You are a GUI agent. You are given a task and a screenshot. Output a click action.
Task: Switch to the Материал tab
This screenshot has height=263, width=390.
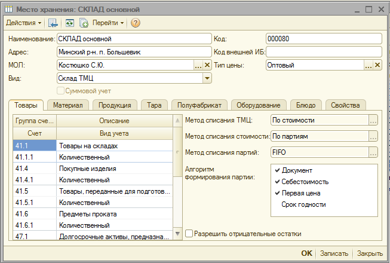67,105
